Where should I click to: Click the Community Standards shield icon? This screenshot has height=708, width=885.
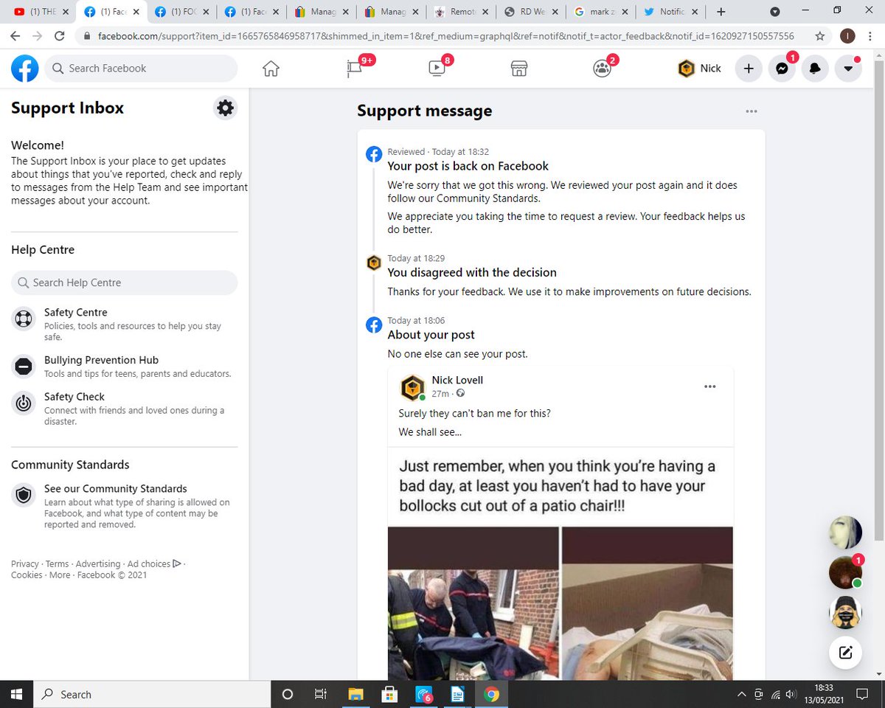click(x=24, y=496)
